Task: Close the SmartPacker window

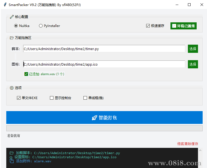Action: click(x=202, y=5)
